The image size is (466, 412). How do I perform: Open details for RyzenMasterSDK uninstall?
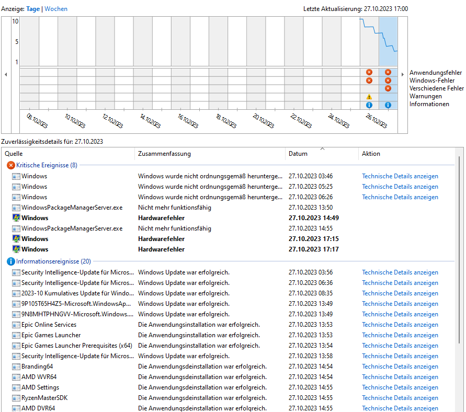[x=400, y=398]
